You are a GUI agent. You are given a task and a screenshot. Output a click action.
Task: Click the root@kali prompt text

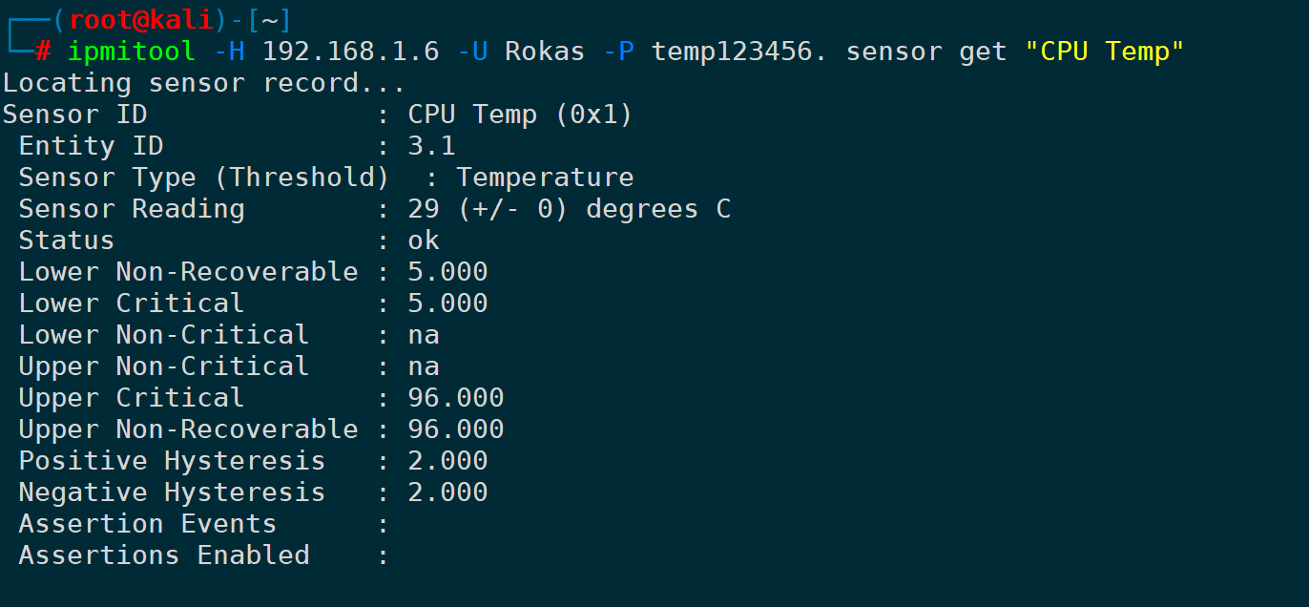[140, 19]
